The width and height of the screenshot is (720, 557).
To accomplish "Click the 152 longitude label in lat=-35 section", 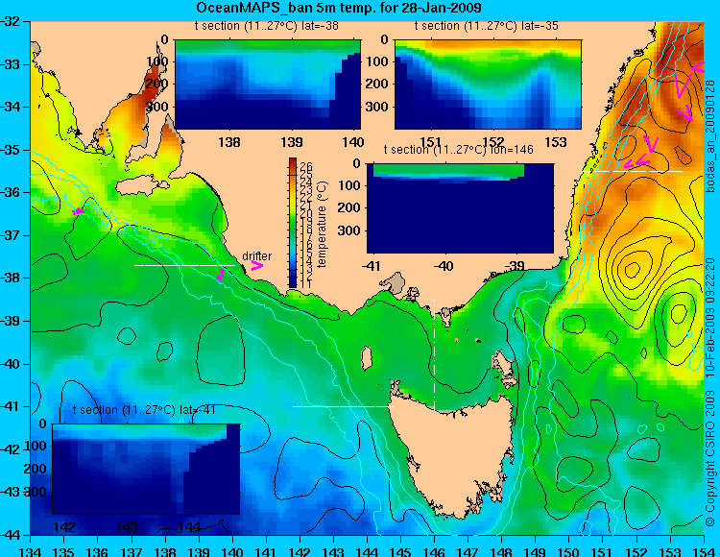I will click(x=493, y=142).
